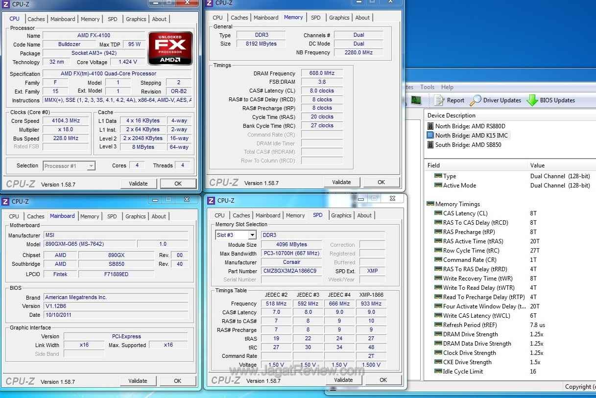This screenshot has height=398, width=596.
Task: Click the Driver Updates magnifier icon
Action: [475, 100]
